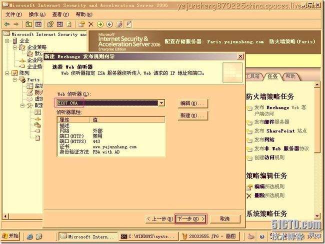Switch to the 帮助 tab in task pane

[x=290, y=76]
